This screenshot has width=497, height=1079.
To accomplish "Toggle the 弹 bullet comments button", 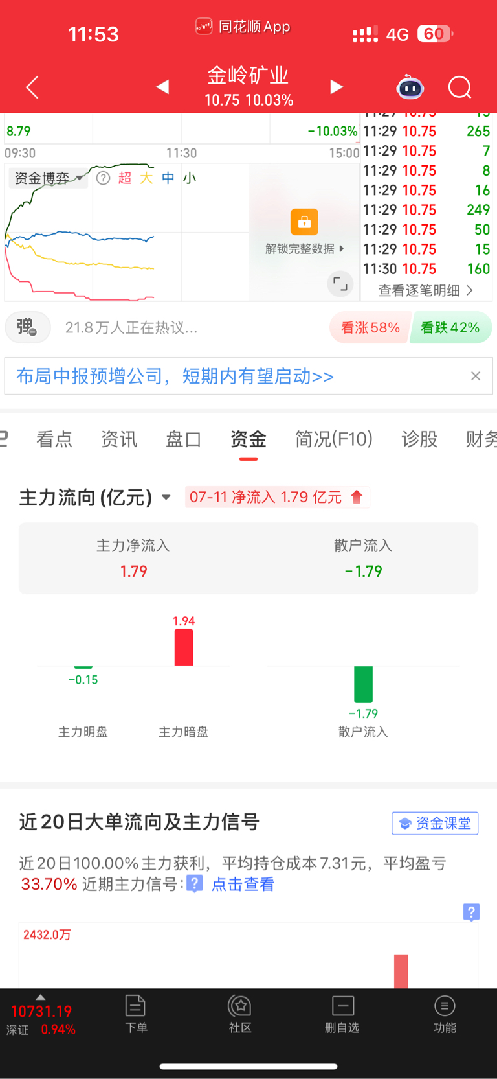I will [27, 327].
